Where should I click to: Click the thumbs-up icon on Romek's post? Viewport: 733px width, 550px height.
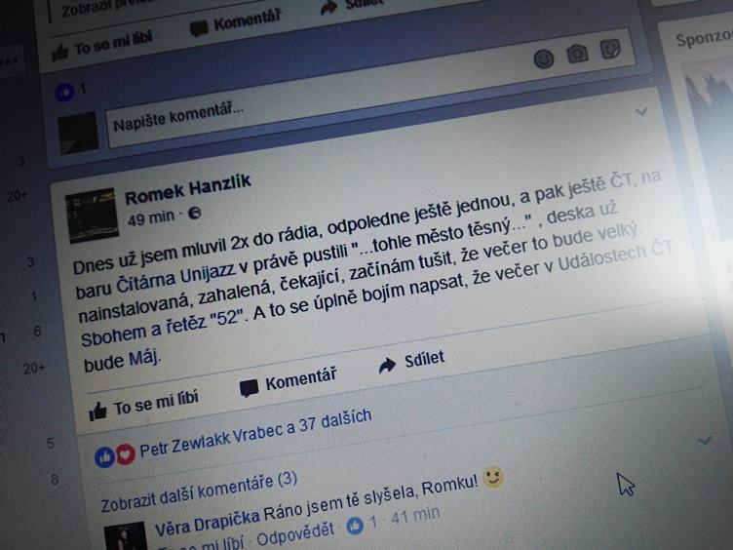(x=97, y=412)
